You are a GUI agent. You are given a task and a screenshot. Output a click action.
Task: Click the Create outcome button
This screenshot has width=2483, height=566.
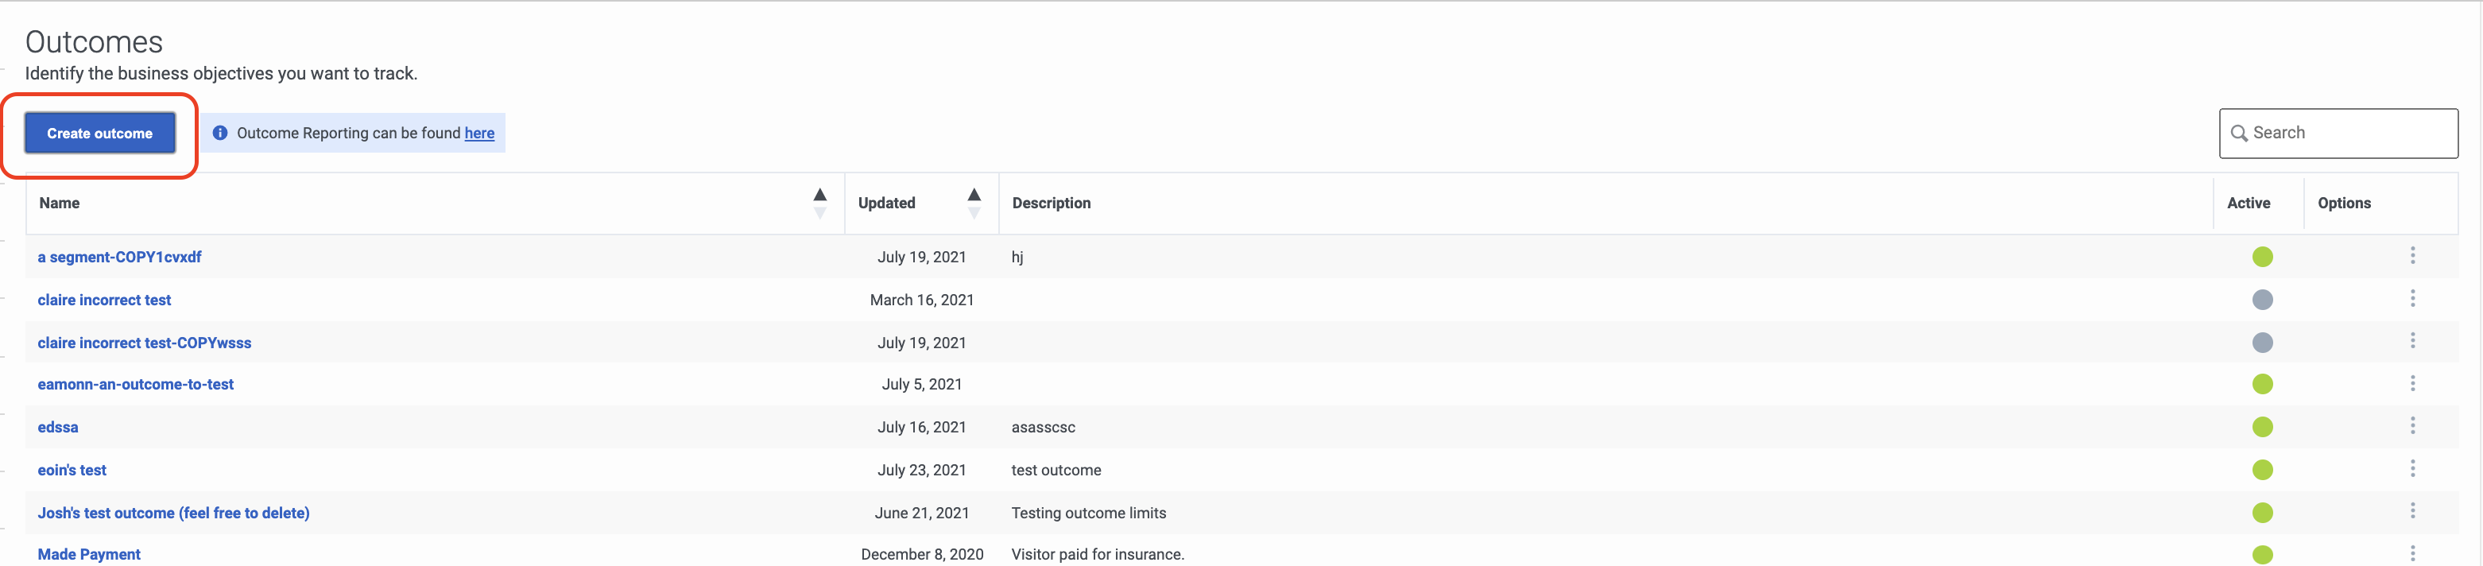(100, 133)
